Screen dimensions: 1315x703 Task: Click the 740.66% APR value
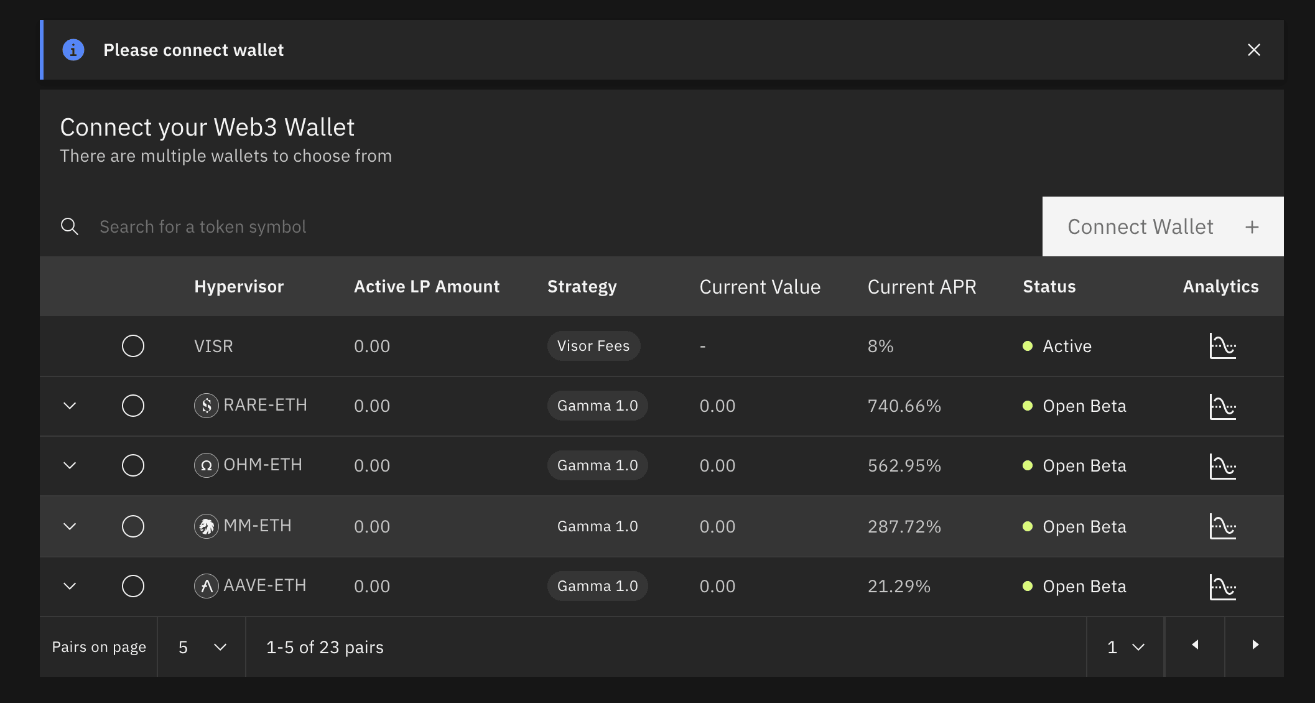click(904, 406)
